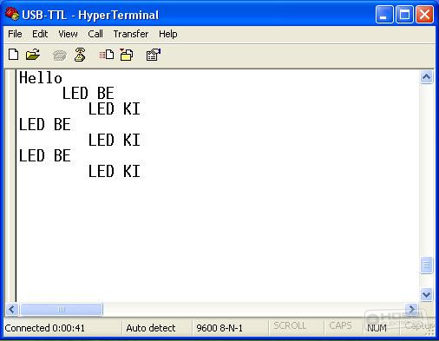Open the Call menu
The height and width of the screenshot is (341, 439).
pos(95,34)
